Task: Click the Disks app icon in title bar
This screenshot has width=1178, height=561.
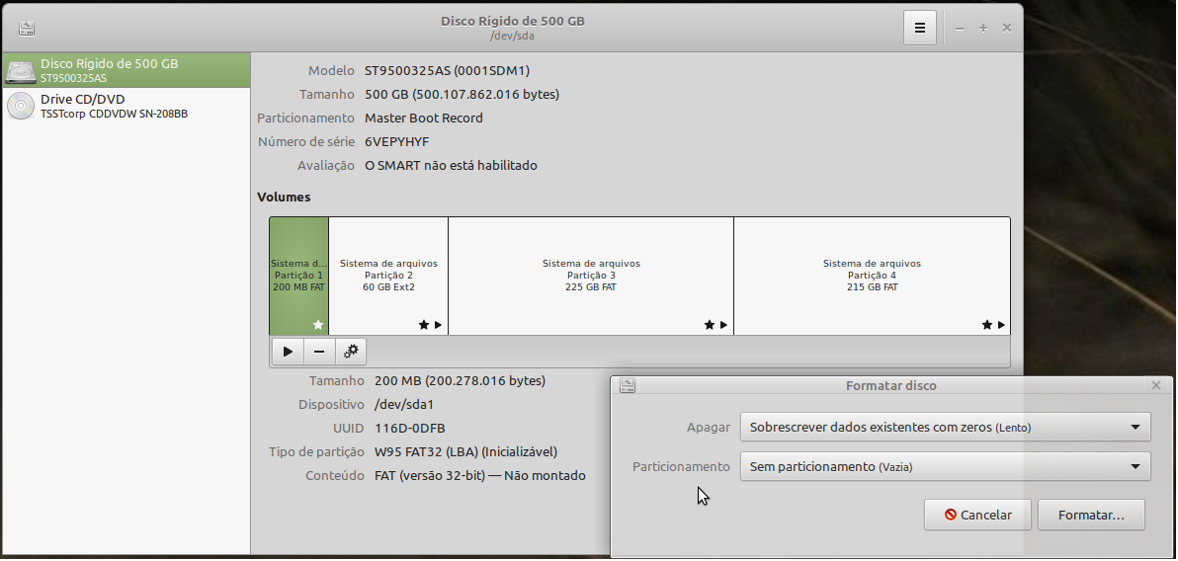Action: 27,29
